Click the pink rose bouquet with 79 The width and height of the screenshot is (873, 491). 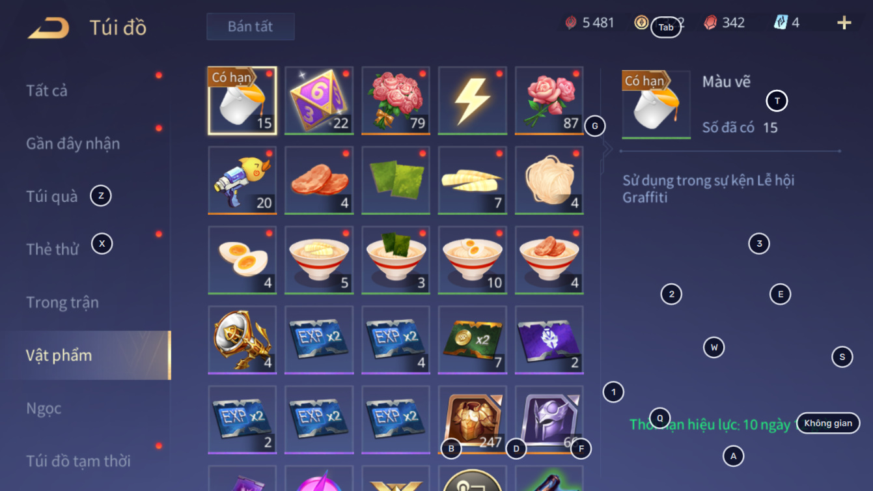(396, 101)
